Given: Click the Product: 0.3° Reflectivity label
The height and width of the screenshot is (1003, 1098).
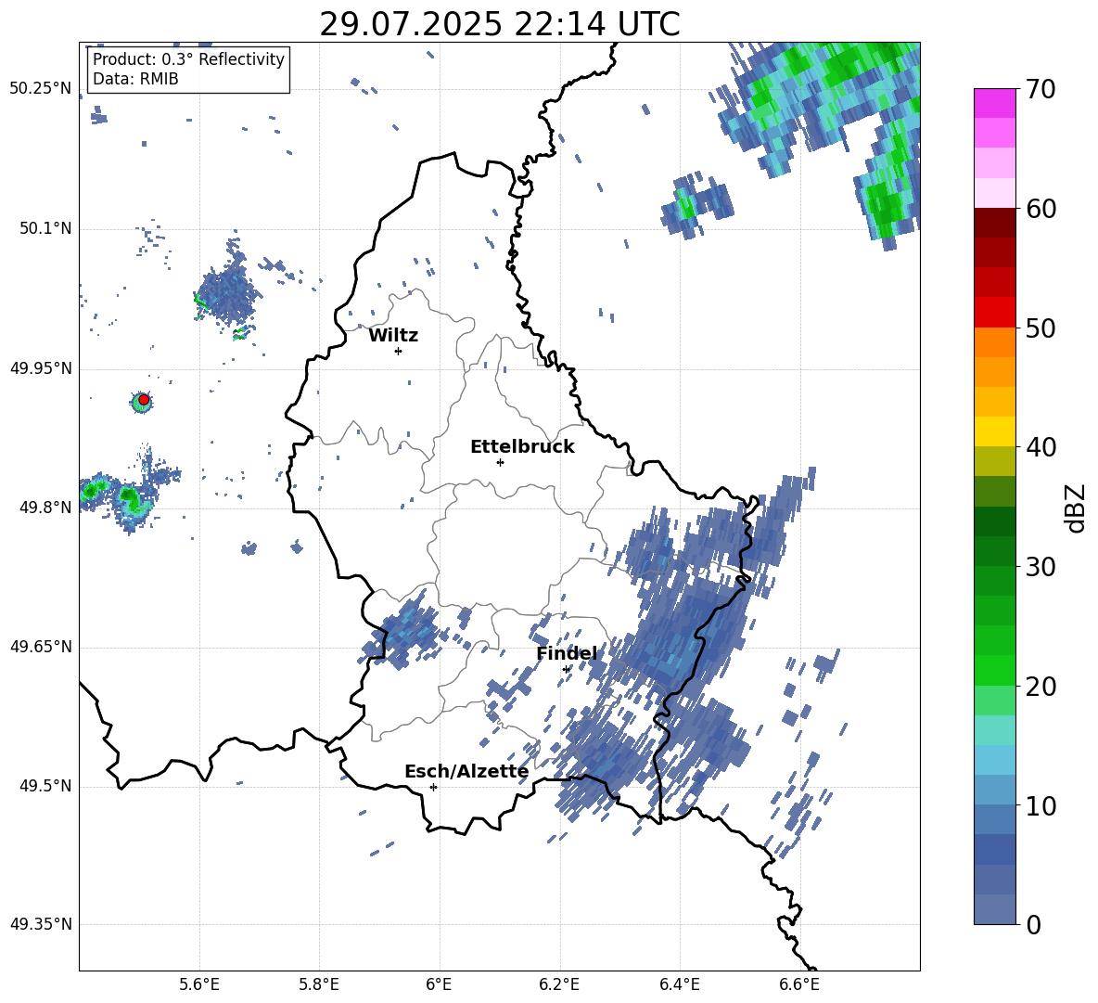Looking at the screenshot, I should click(x=189, y=59).
